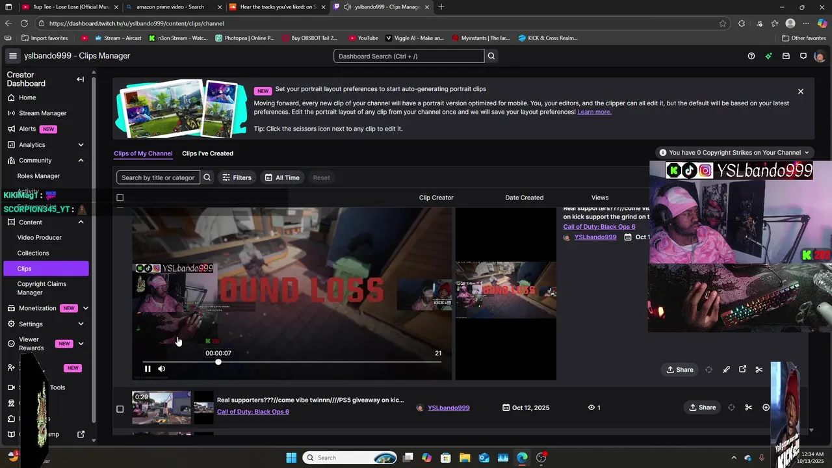Screen dimensions: 832x468
Task: Click the clips list vertical scrollbar down arrow
Action: pos(811,430)
